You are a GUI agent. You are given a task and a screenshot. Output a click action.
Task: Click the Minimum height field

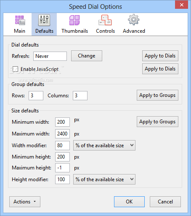coord(62,157)
